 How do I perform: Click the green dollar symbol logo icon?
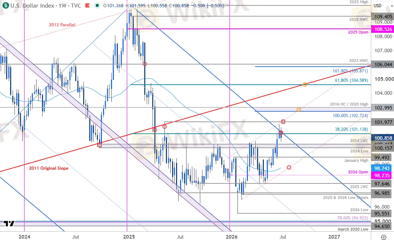coord(5,5)
